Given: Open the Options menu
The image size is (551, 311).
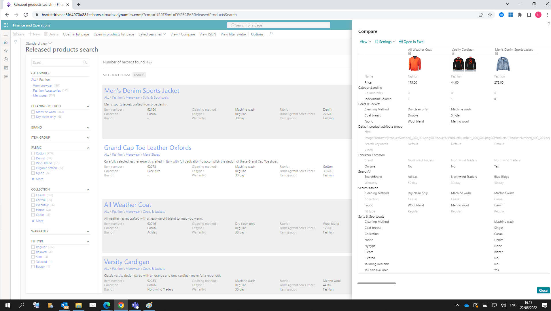Looking at the screenshot, I should pos(257,34).
